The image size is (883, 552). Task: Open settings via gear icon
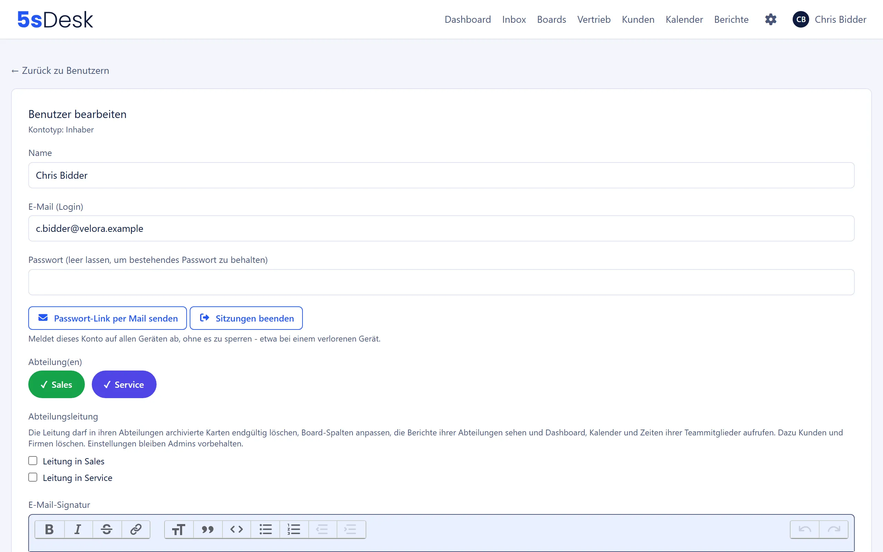coord(771,19)
